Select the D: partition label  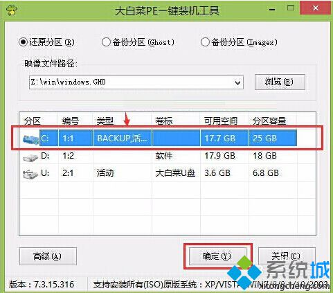[x=45, y=156]
